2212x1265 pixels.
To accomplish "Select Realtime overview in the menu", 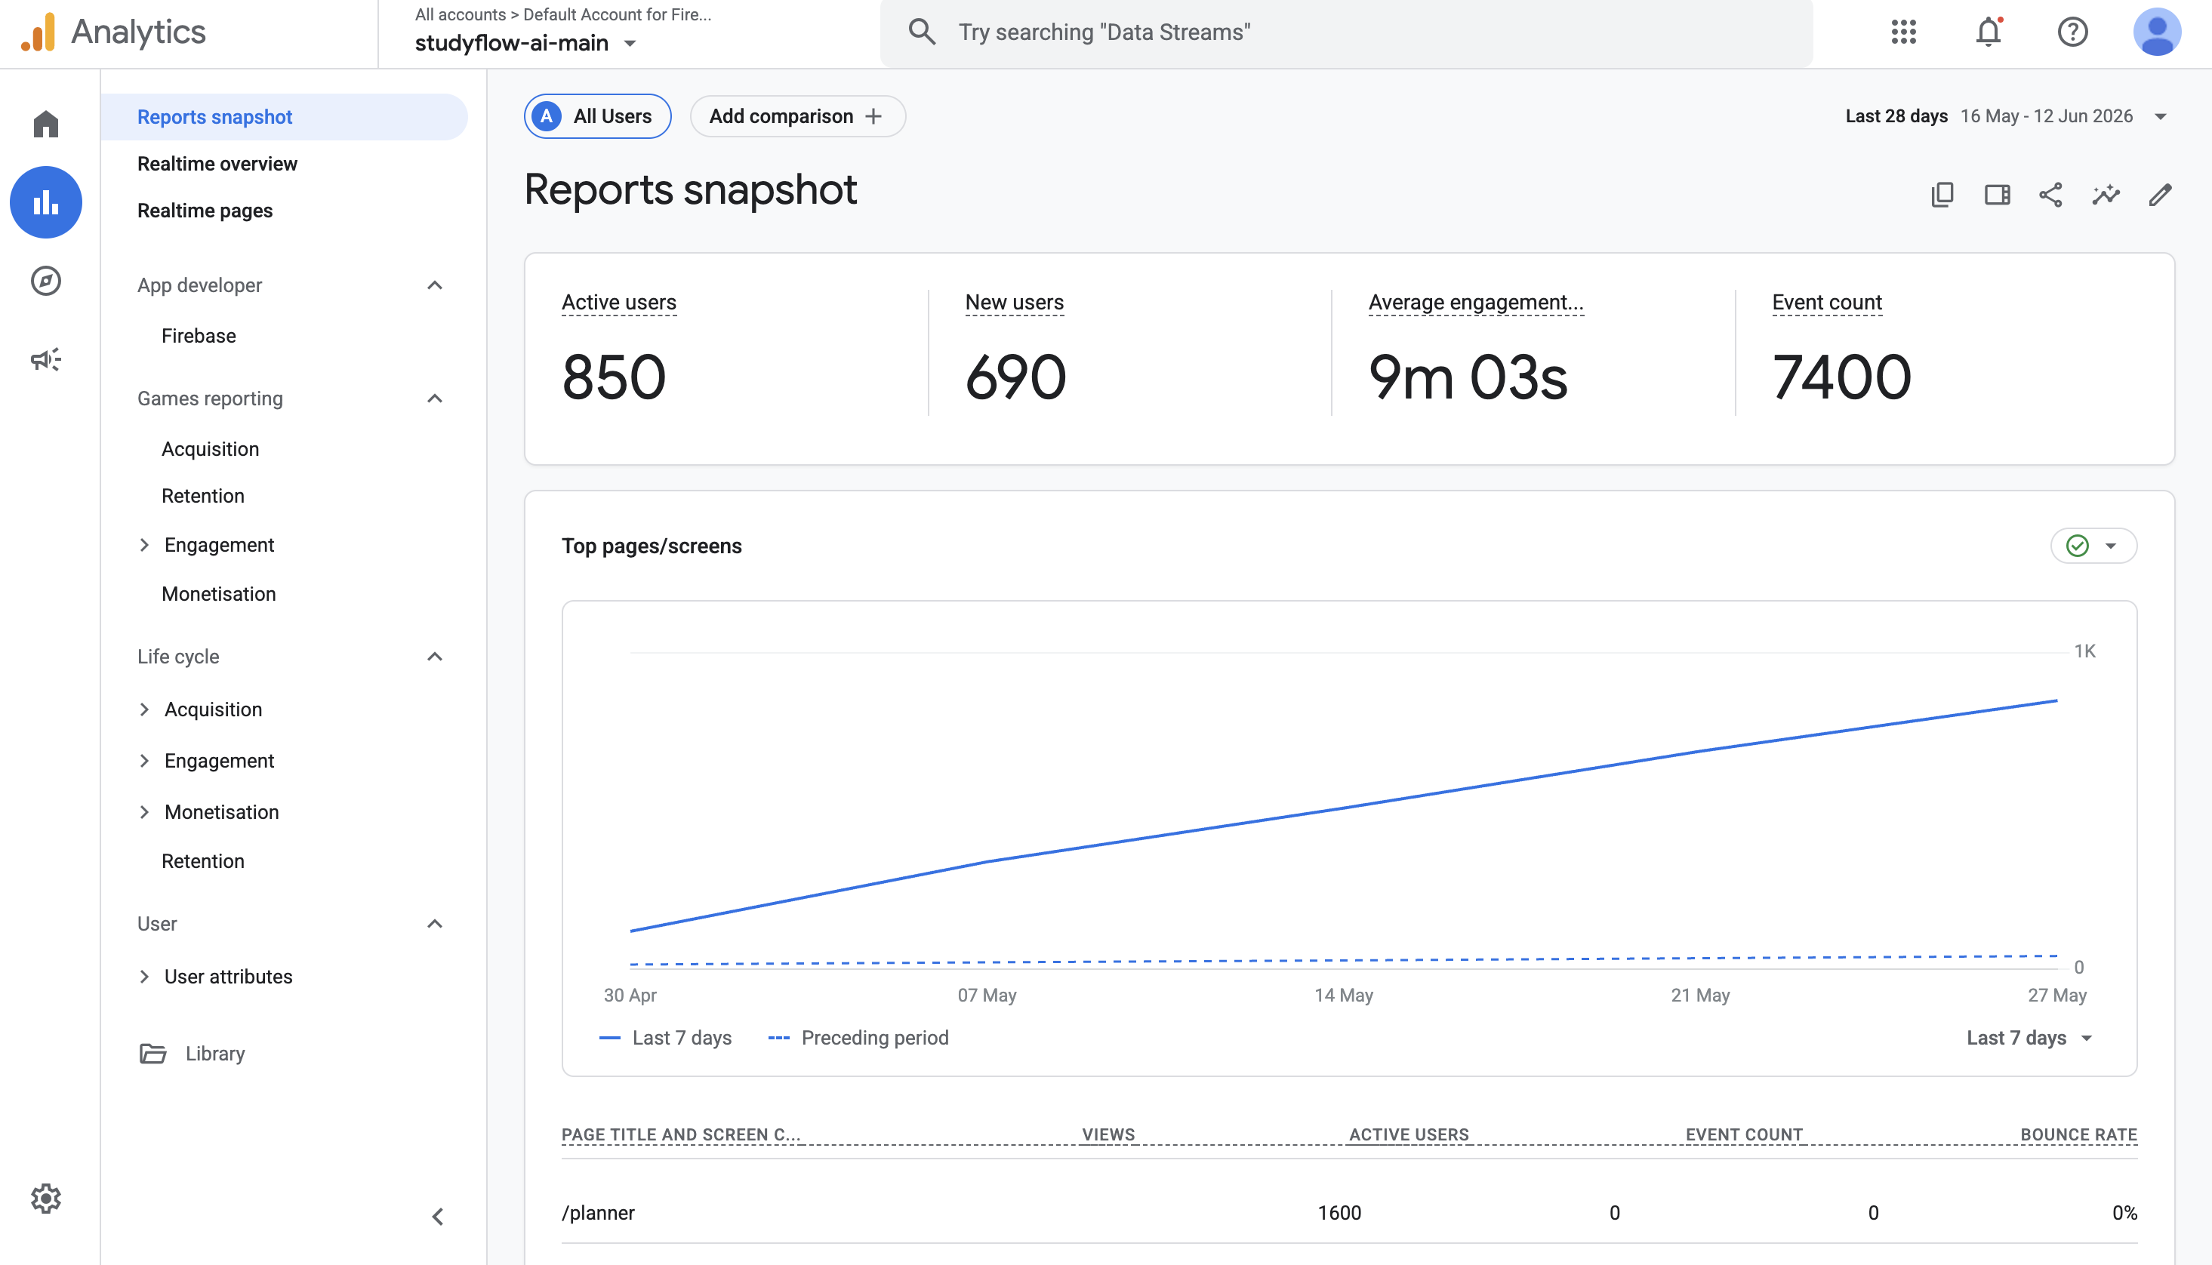I will click(217, 163).
